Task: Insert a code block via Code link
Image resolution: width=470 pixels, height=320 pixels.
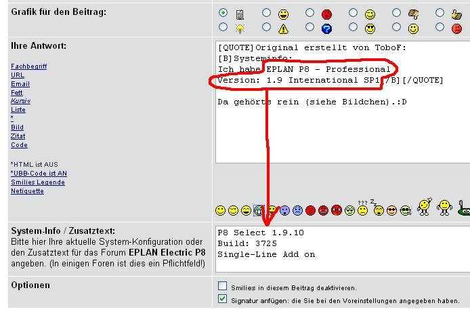Action: coord(19,144)
